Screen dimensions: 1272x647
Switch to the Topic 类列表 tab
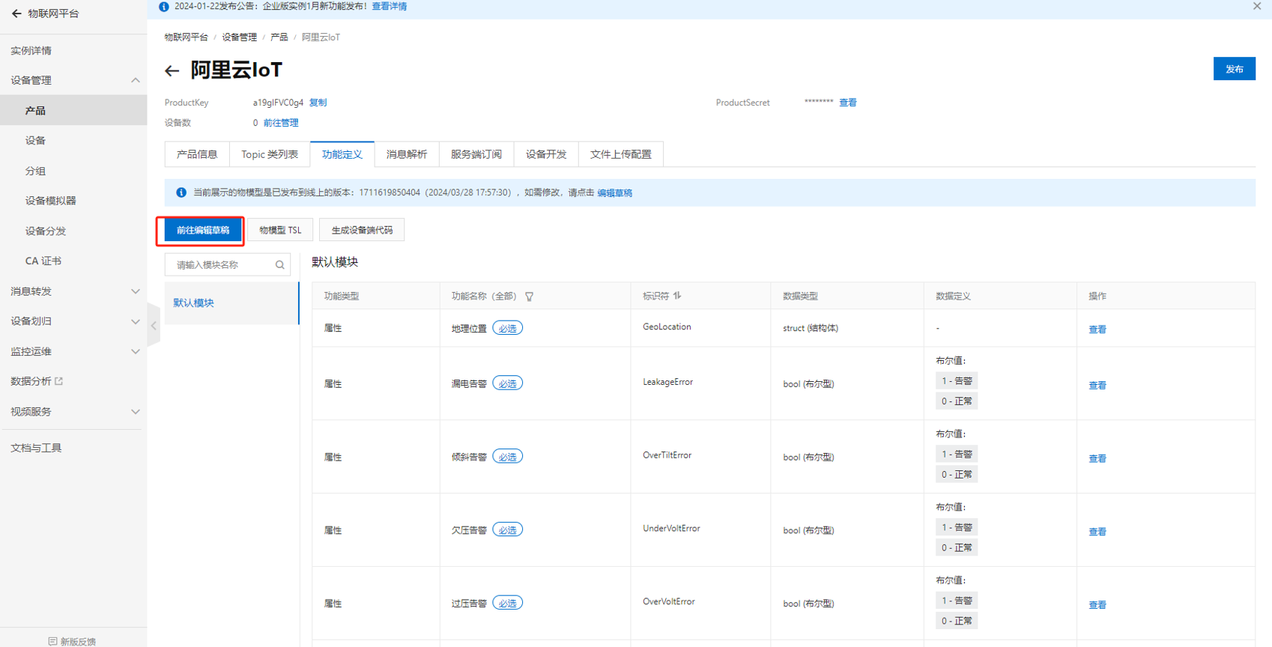click(270, 154)
